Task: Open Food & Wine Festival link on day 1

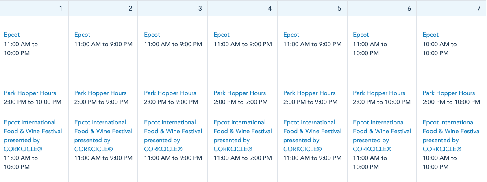Action: pos(33,131)
